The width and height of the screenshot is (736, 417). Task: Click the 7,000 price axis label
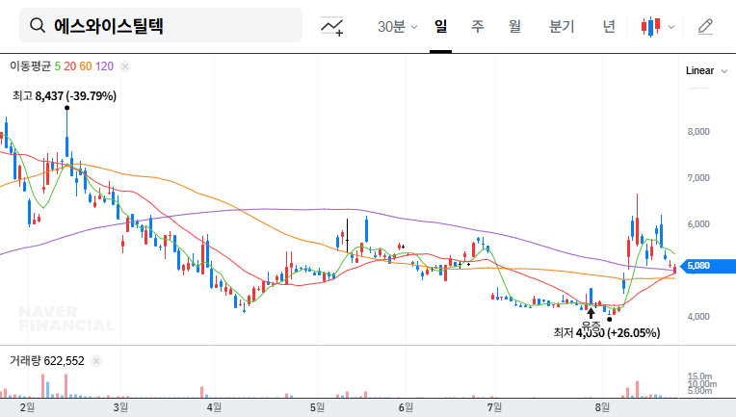click(x=698, y=178)
